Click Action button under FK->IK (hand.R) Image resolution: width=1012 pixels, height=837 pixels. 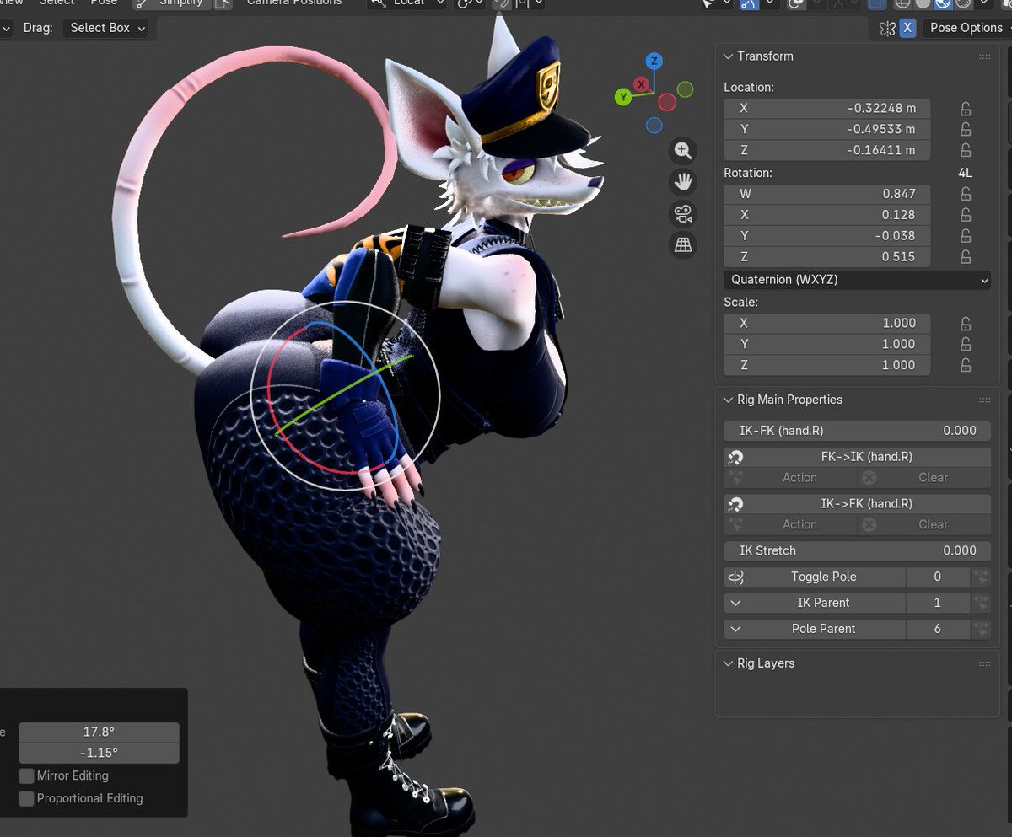pos(790,478)
